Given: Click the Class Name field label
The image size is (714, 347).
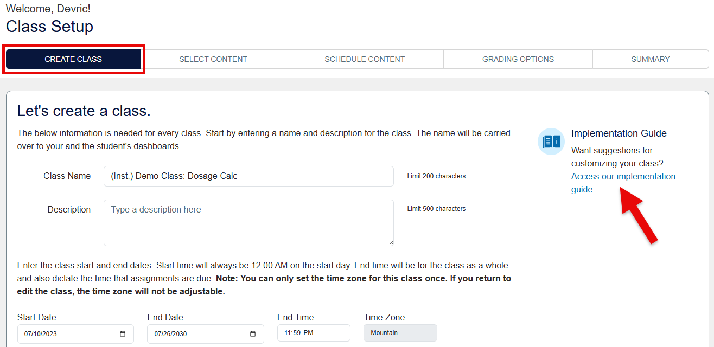Looking at the screenshot, I should pos(67,176).
